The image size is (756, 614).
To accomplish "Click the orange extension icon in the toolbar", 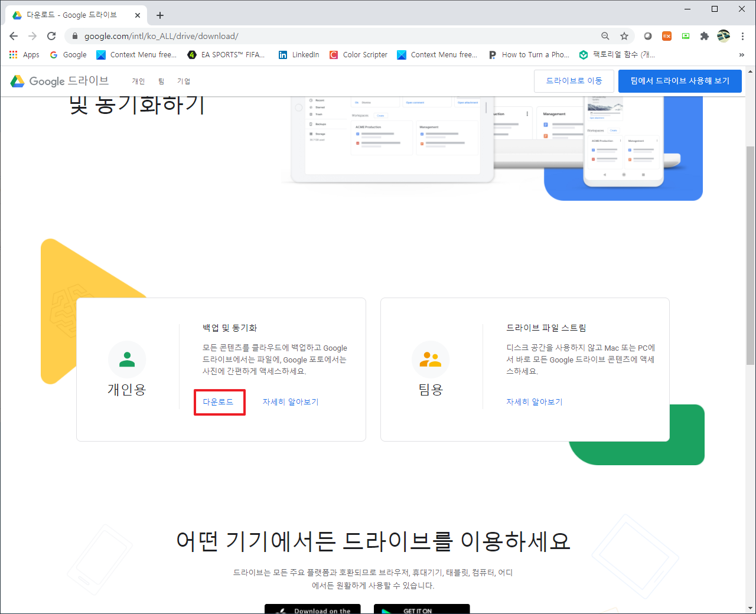I will coord(667,36).
